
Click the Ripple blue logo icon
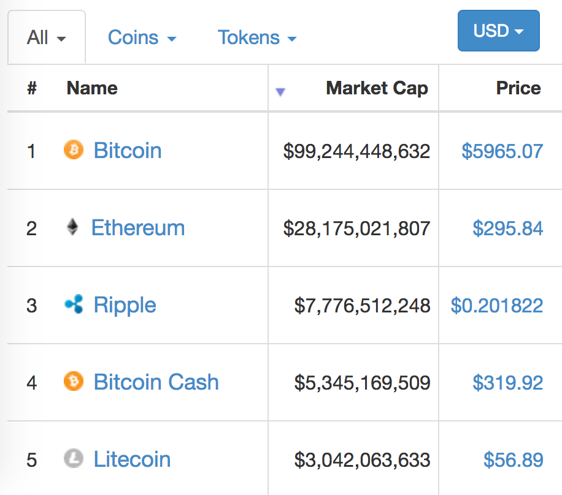[x=74, y=304]
